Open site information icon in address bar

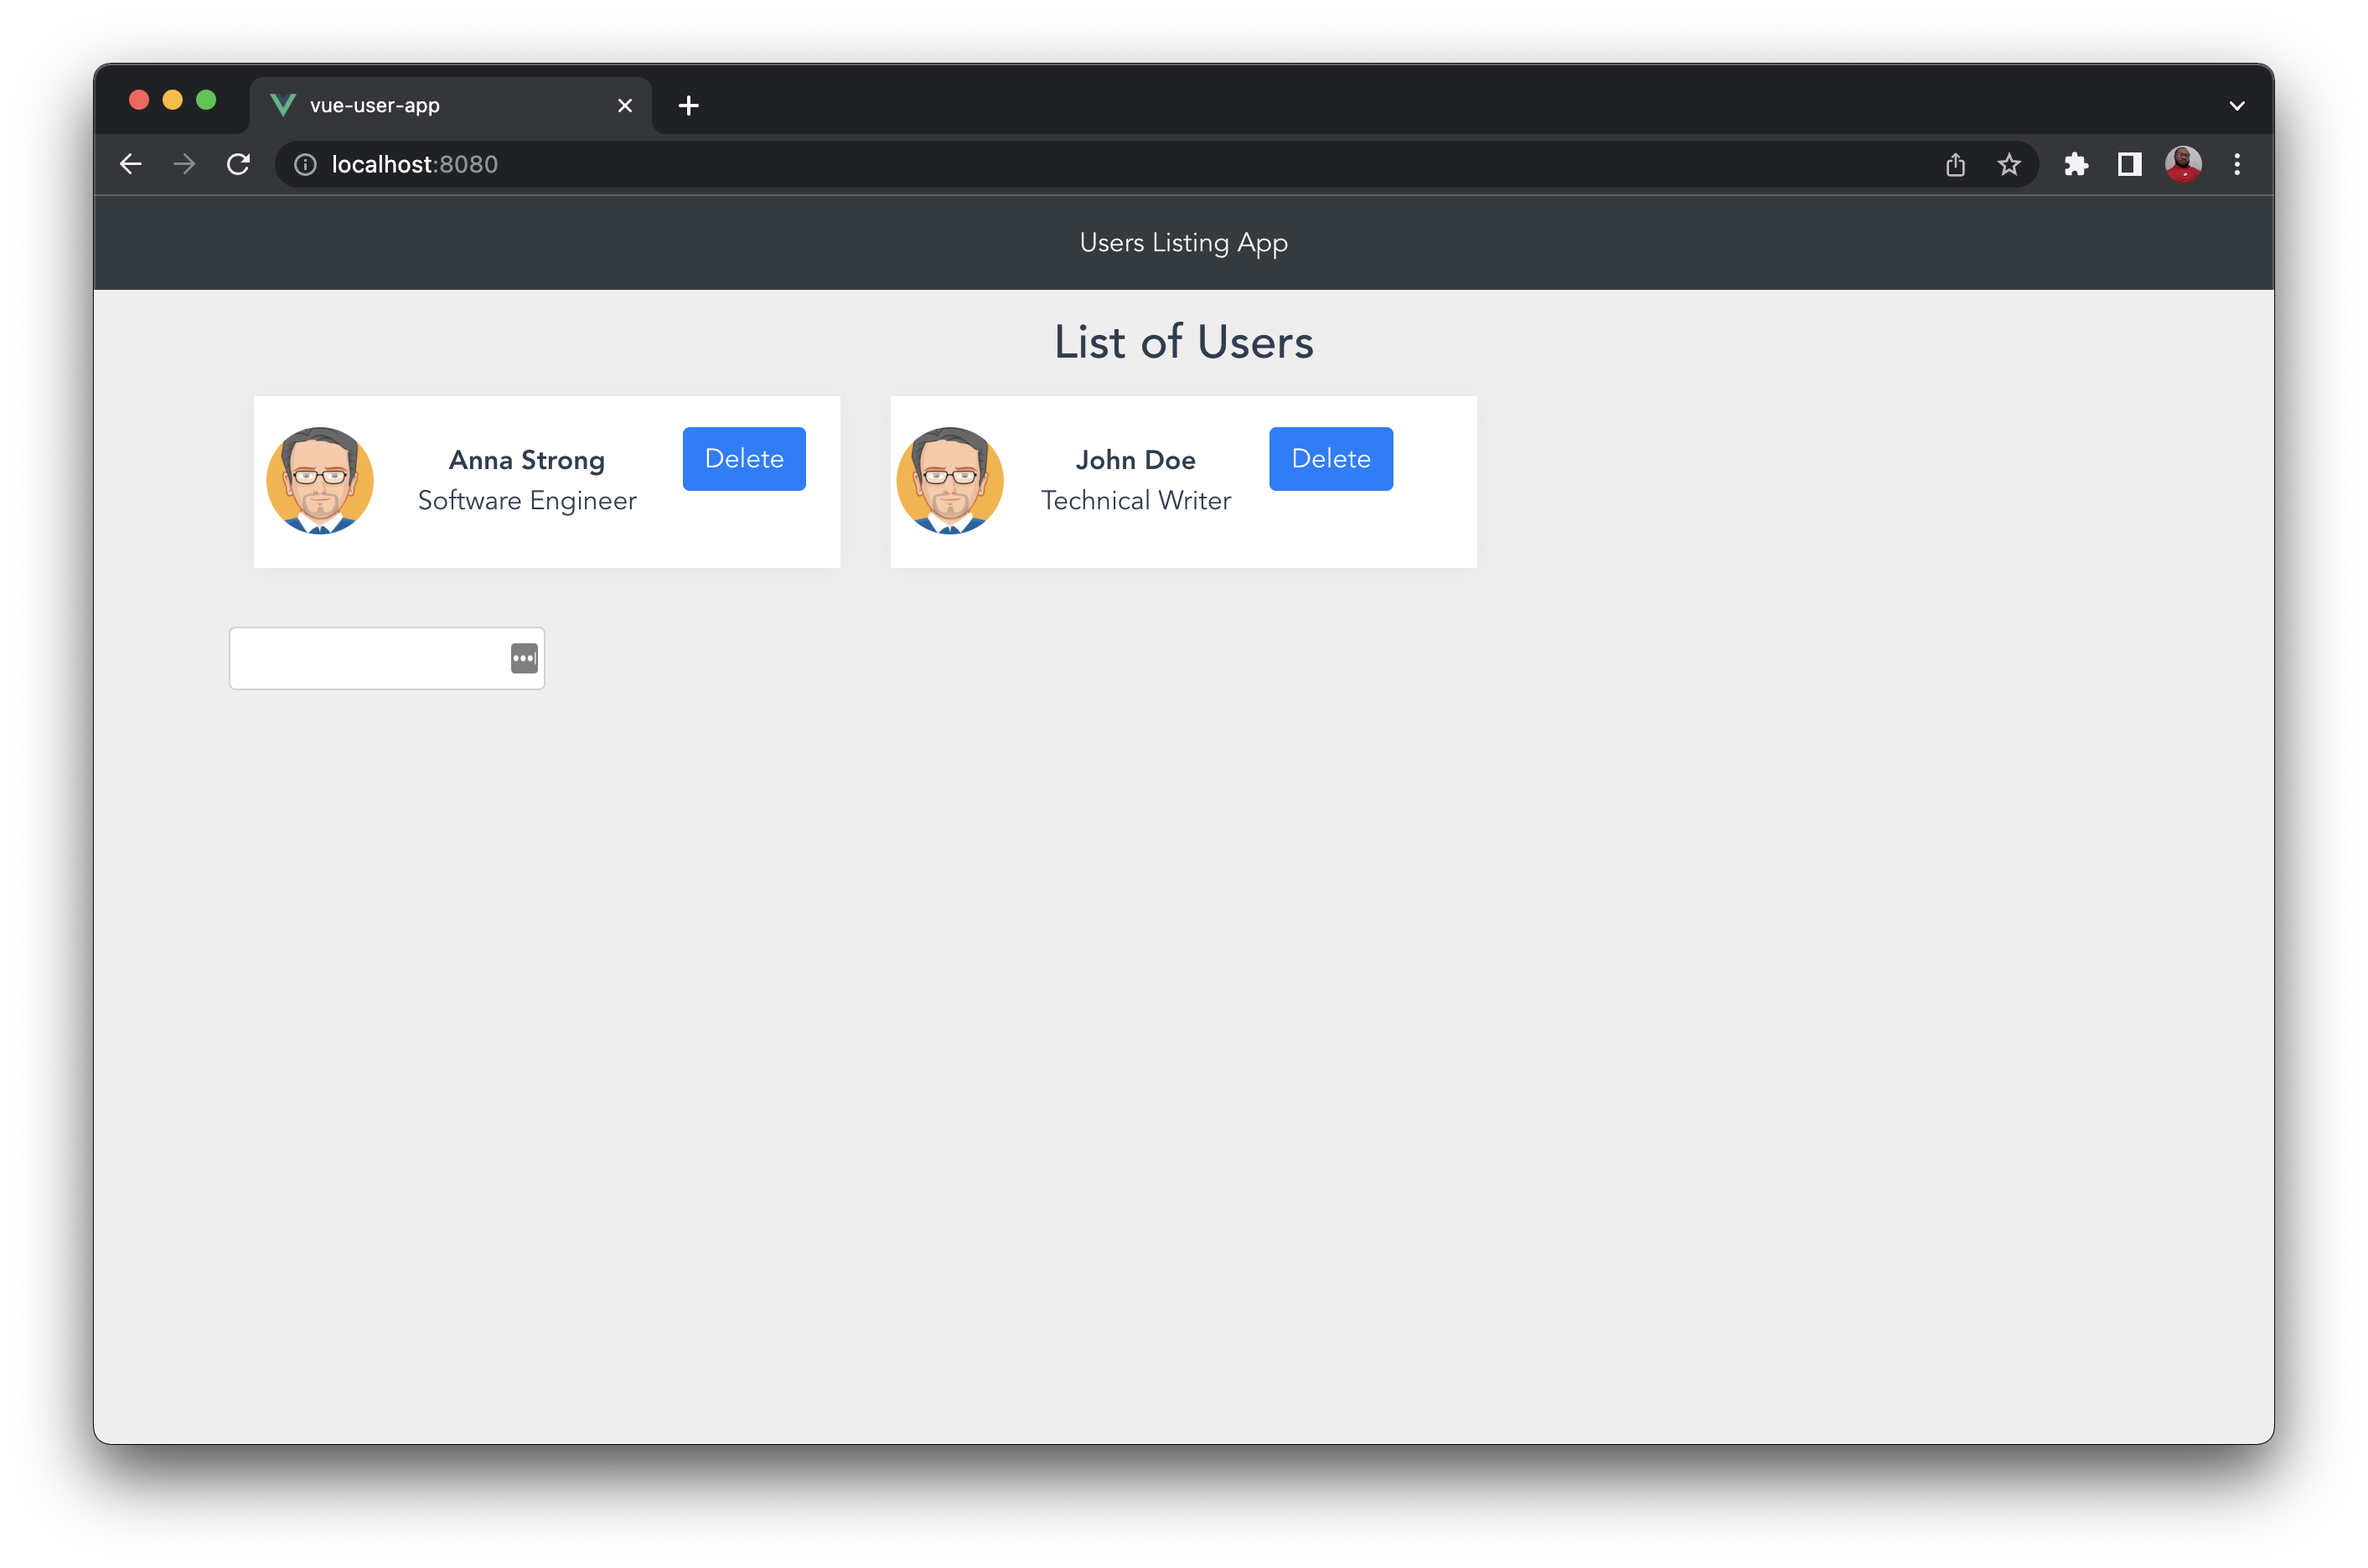305,164
